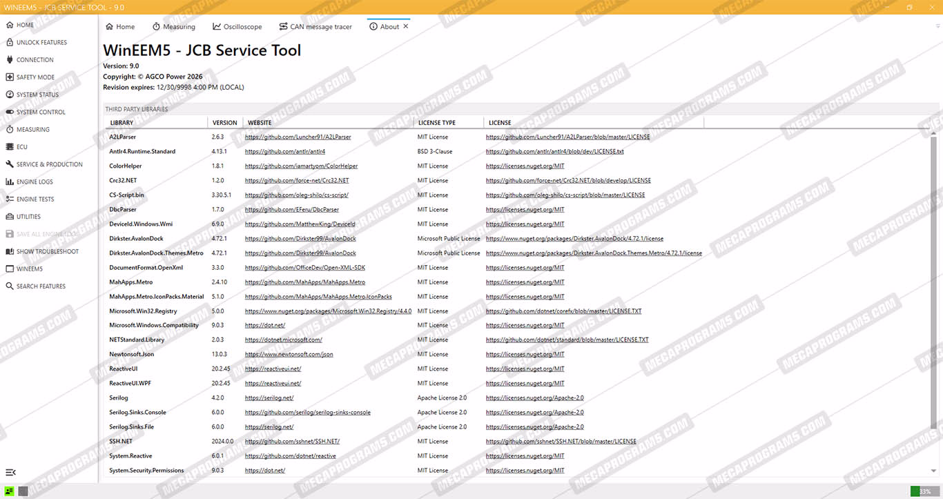Image resolution: width=943 pixels, height=499 pixels.
Task: Select BSD 3-Clause license type cell
Action: point(435,151)
